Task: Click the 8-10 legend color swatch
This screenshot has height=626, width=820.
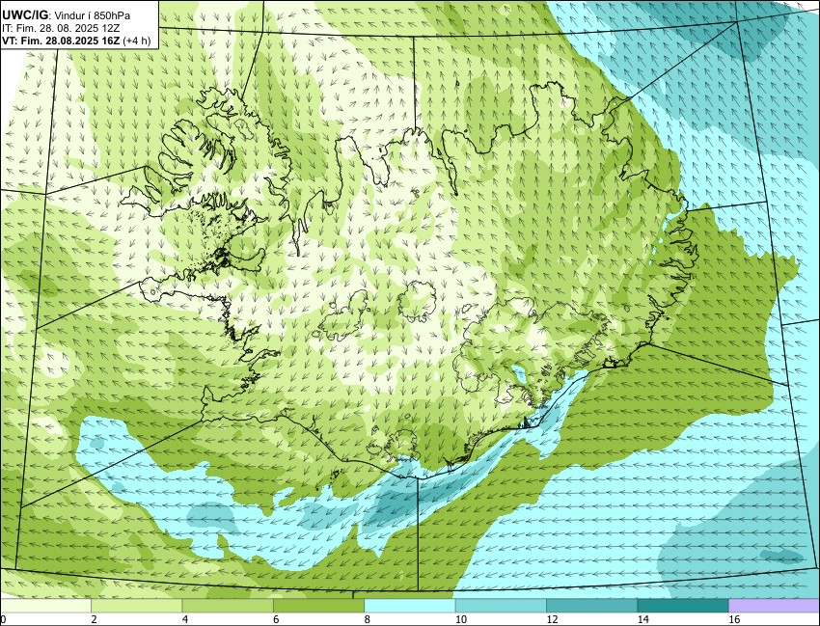Action: 409,606
